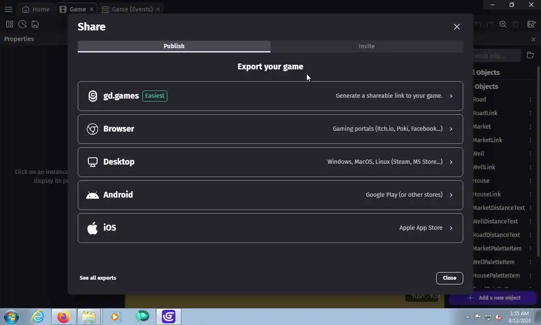This screenshot has width=541, height=325.
Task: Expand the Desktop row chevron arrow
Action: pos(451,162)
